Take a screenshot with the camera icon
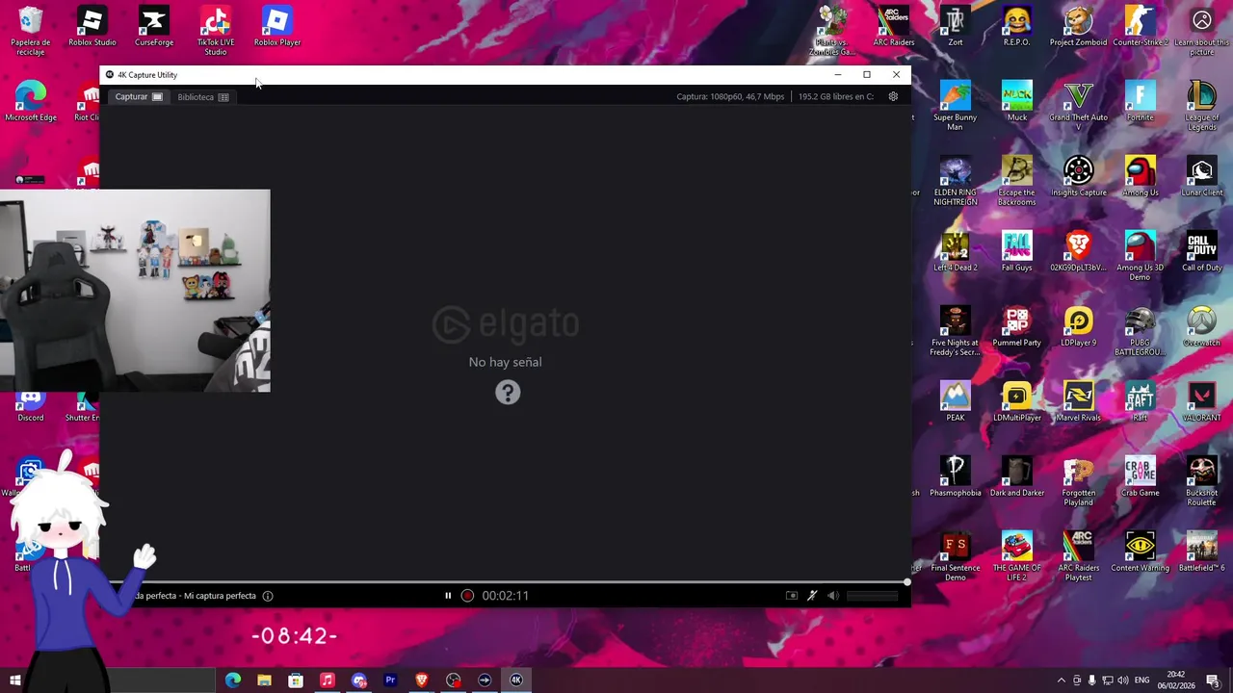This screenshot has height=693, width=1233. [x=792, y=596]
